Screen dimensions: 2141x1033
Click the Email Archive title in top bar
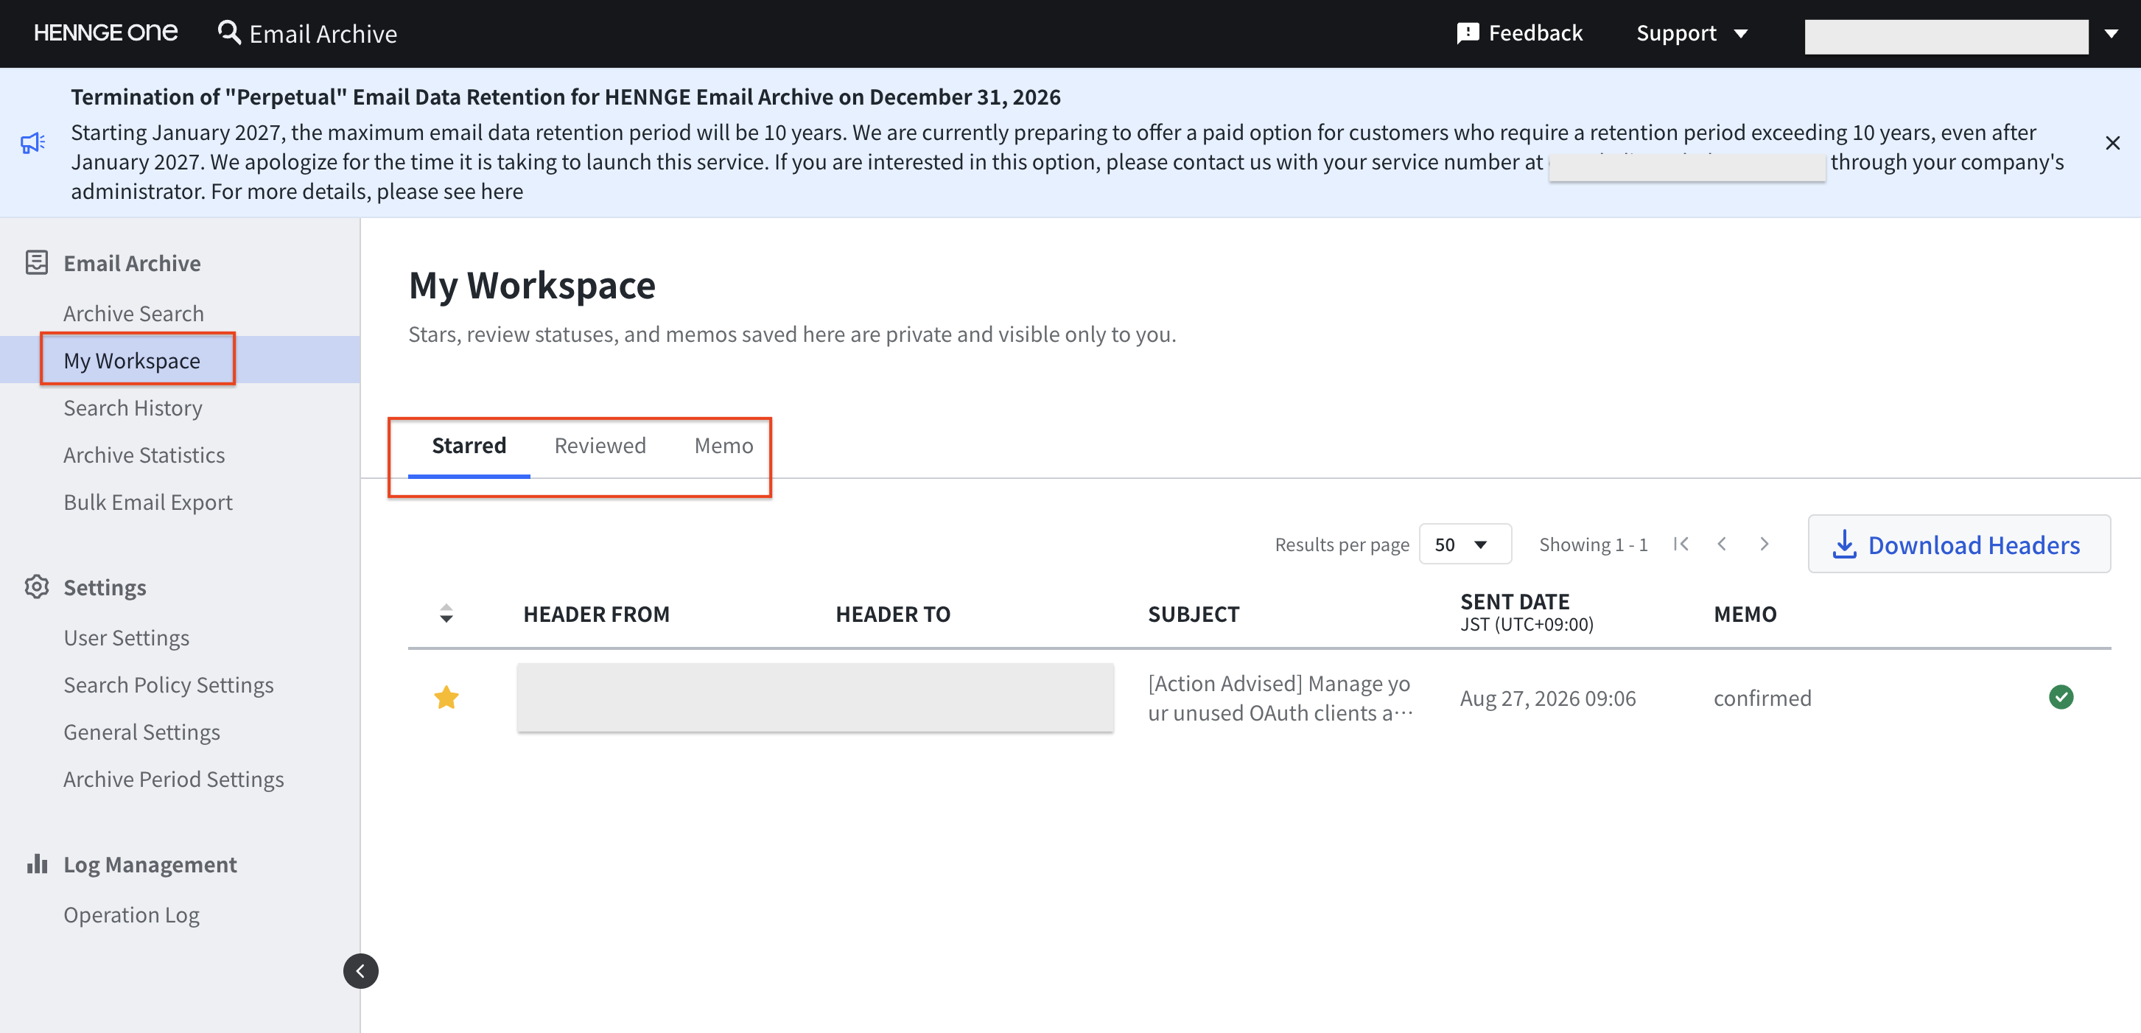pyautogui.click(x=323, y=33)
